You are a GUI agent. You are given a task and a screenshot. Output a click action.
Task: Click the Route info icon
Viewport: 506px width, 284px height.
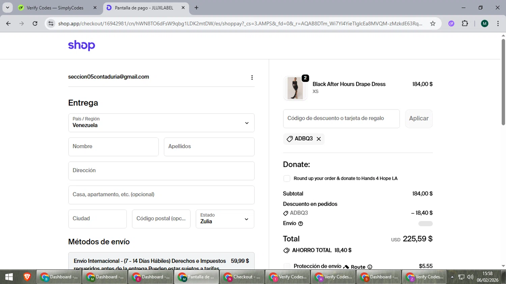coord(370,267)
